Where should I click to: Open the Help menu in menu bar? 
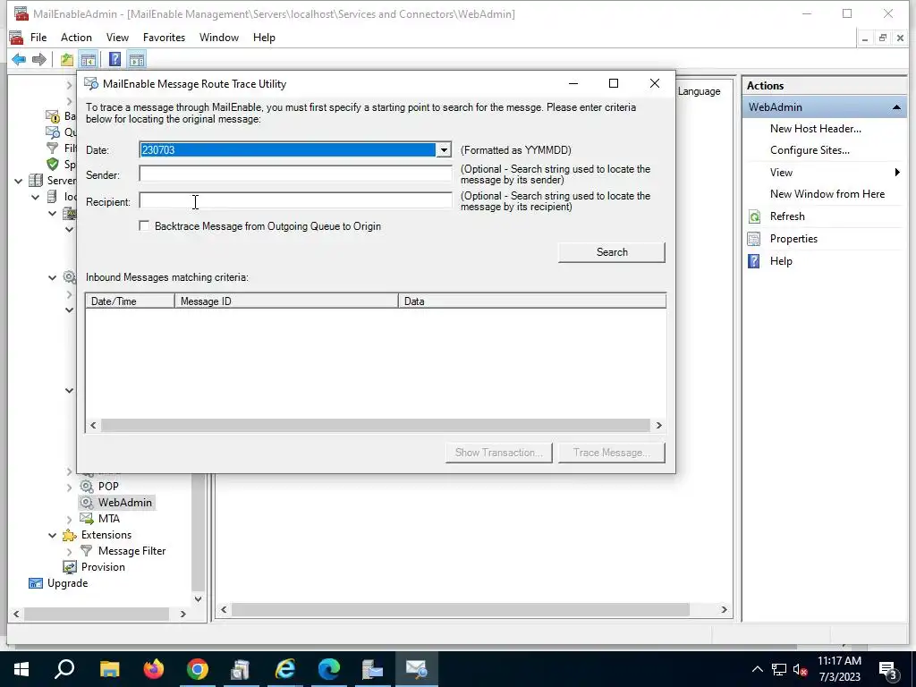(264, 38)
